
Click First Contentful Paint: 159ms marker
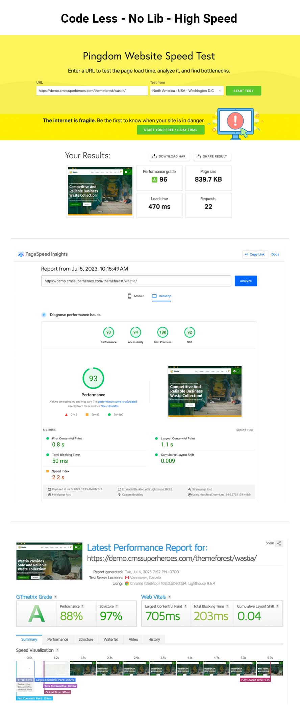coord(34,698)
